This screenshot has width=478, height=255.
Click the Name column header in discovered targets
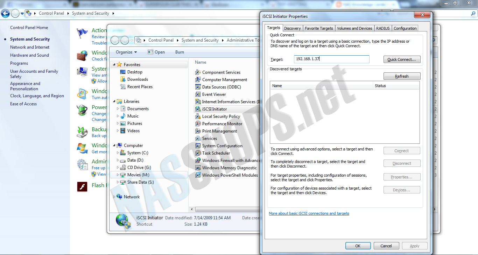322,86
